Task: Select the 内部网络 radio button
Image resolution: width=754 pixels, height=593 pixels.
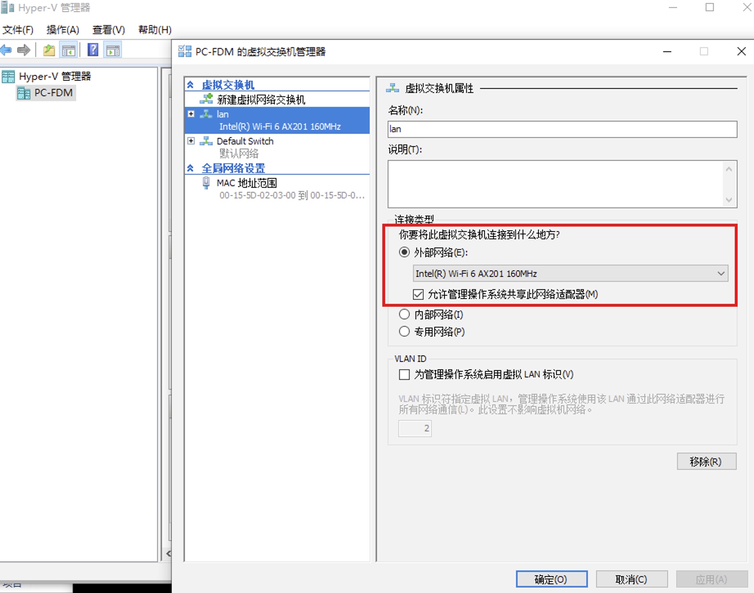Action: point(404,314)
